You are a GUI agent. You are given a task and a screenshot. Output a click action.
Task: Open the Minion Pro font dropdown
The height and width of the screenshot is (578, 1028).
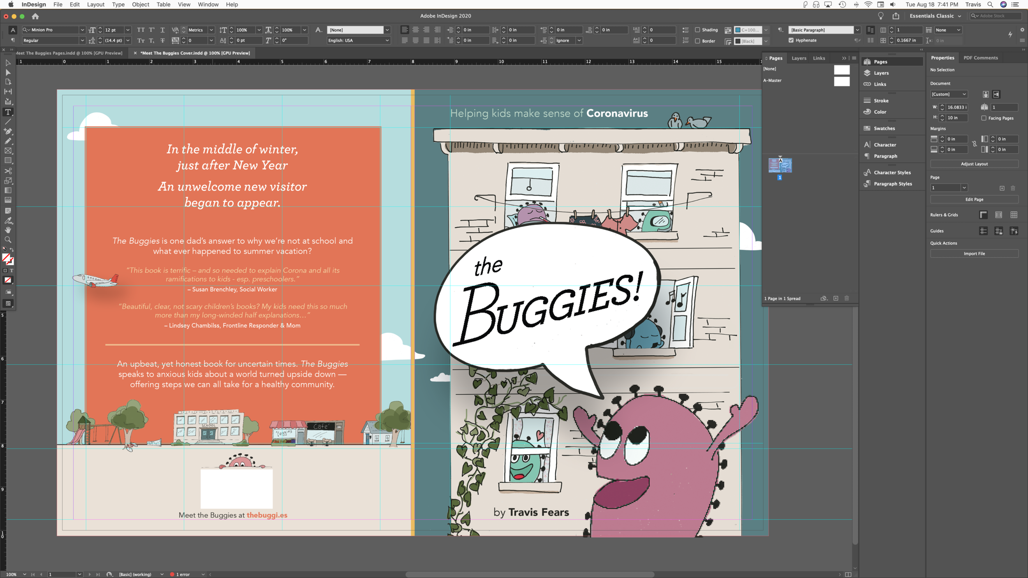[x=82, y=30]
